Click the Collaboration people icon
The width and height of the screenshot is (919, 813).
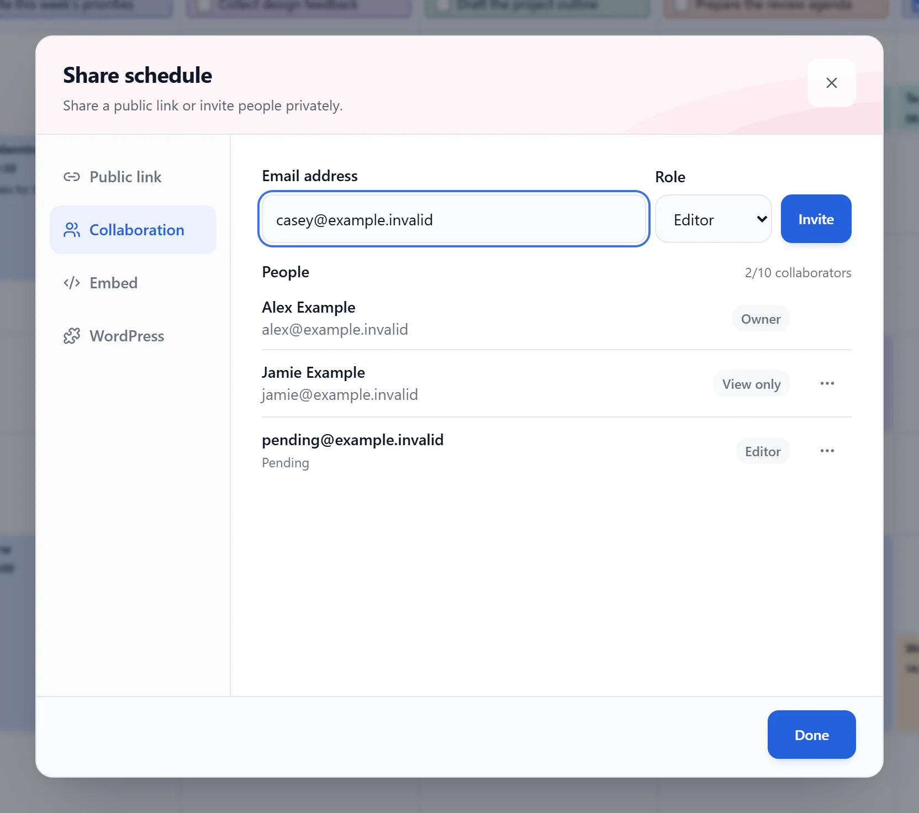click(x=72, y=230)
